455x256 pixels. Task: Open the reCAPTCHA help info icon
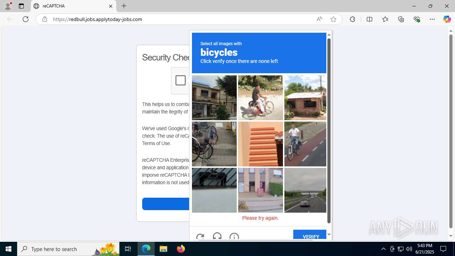pos(234,237)
